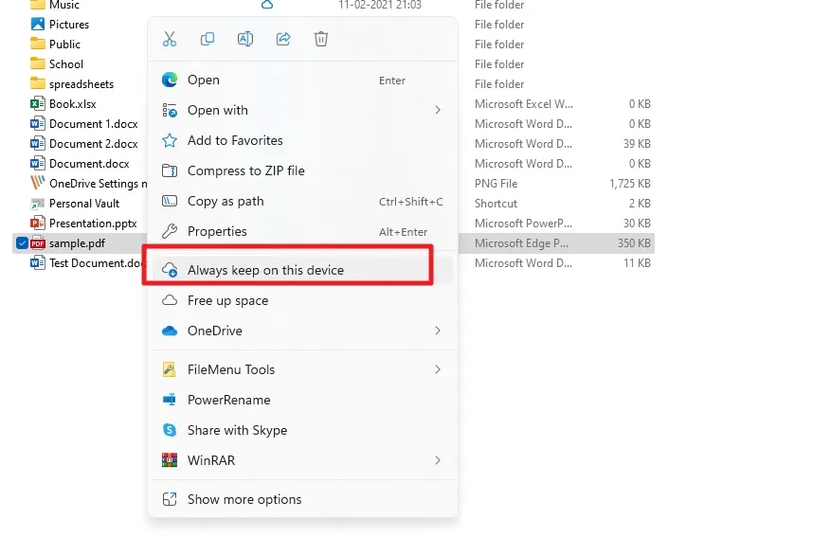Click the Test Document Word icon
This screenshot has height=537, width=830.
pos(38,263)
